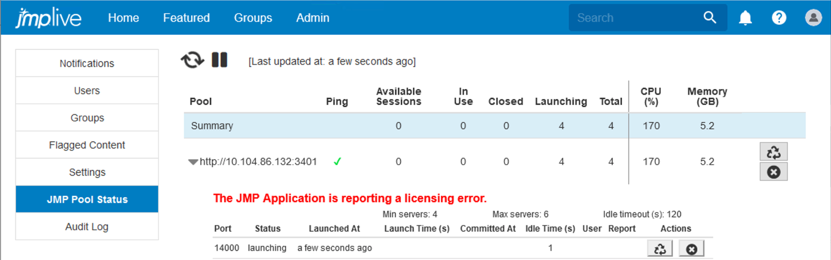Viewport: 831px width, 260px height.
Task: Close the 10.104.86.132:3401 pool
Action: point(773,172)
